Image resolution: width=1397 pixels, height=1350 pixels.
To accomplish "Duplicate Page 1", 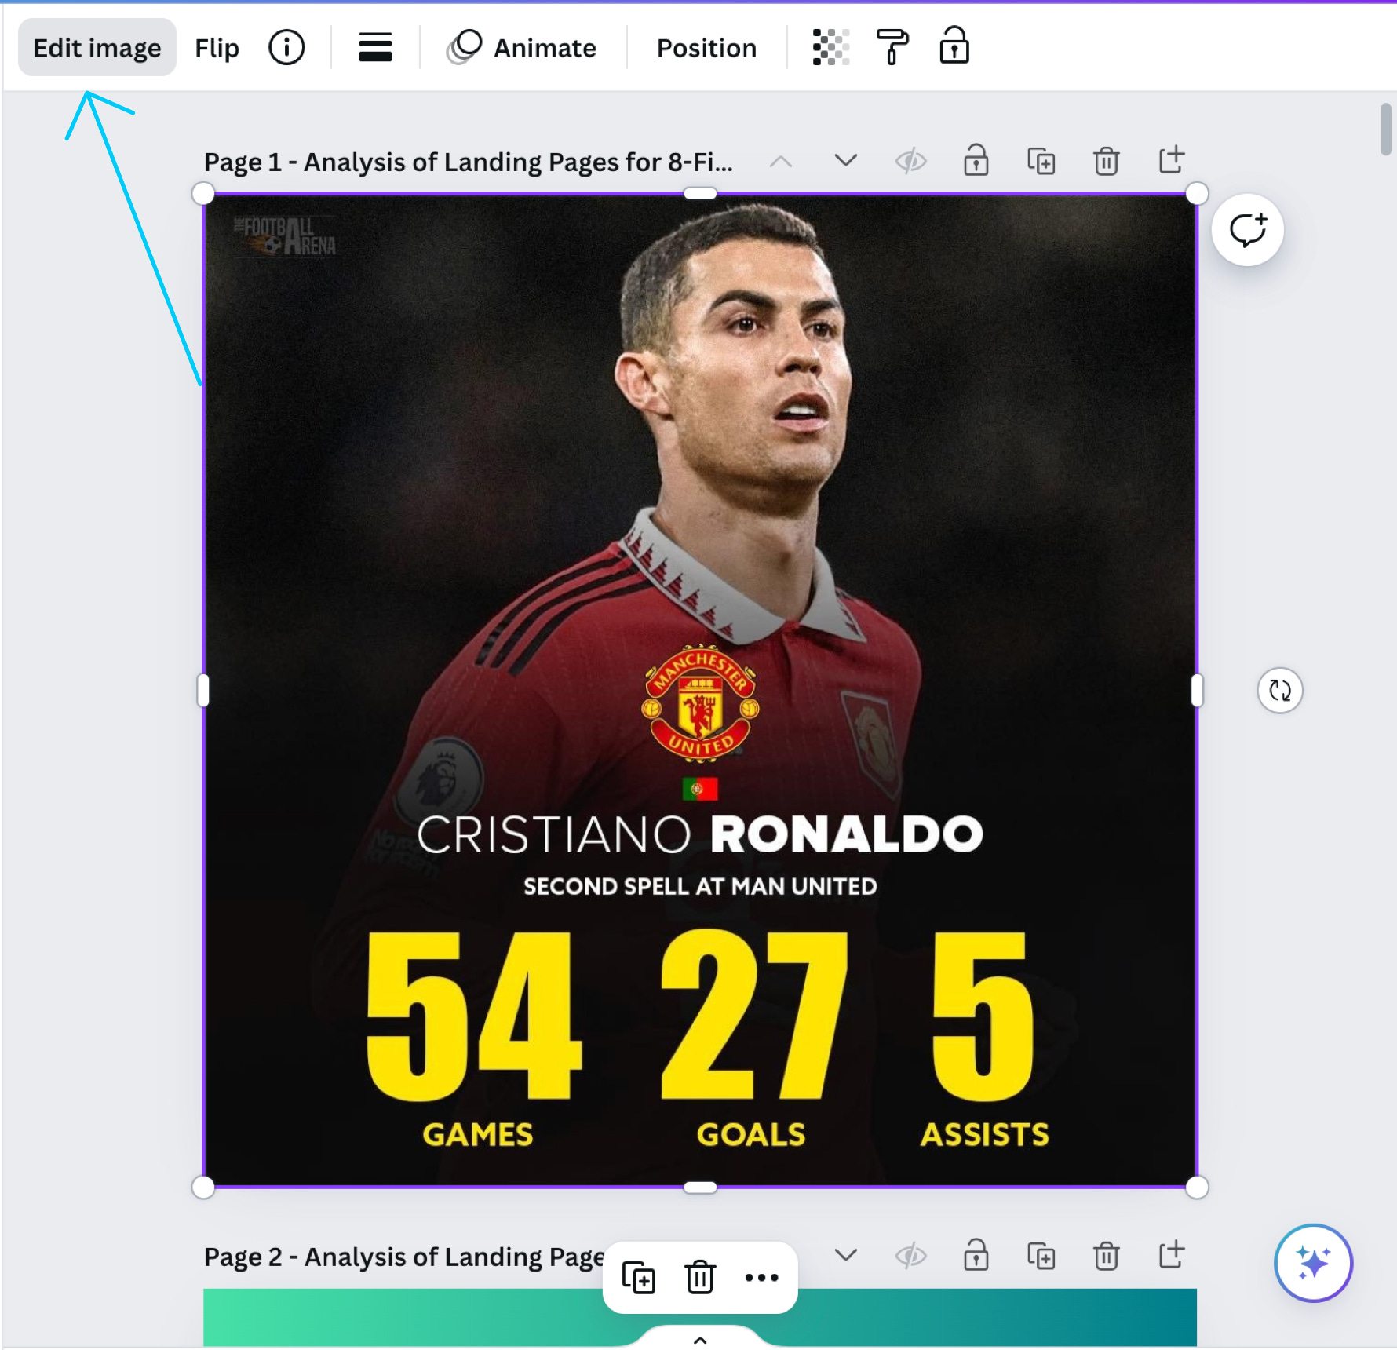I will (x=1041, y=161).
